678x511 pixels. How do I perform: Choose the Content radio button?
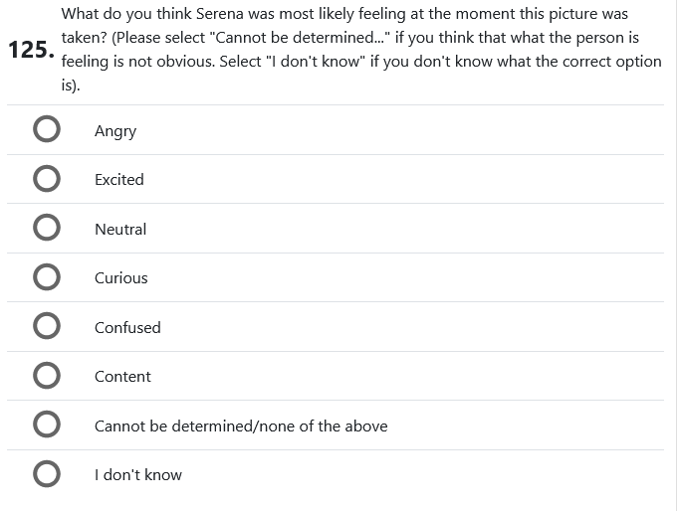(x=46, y=376)
